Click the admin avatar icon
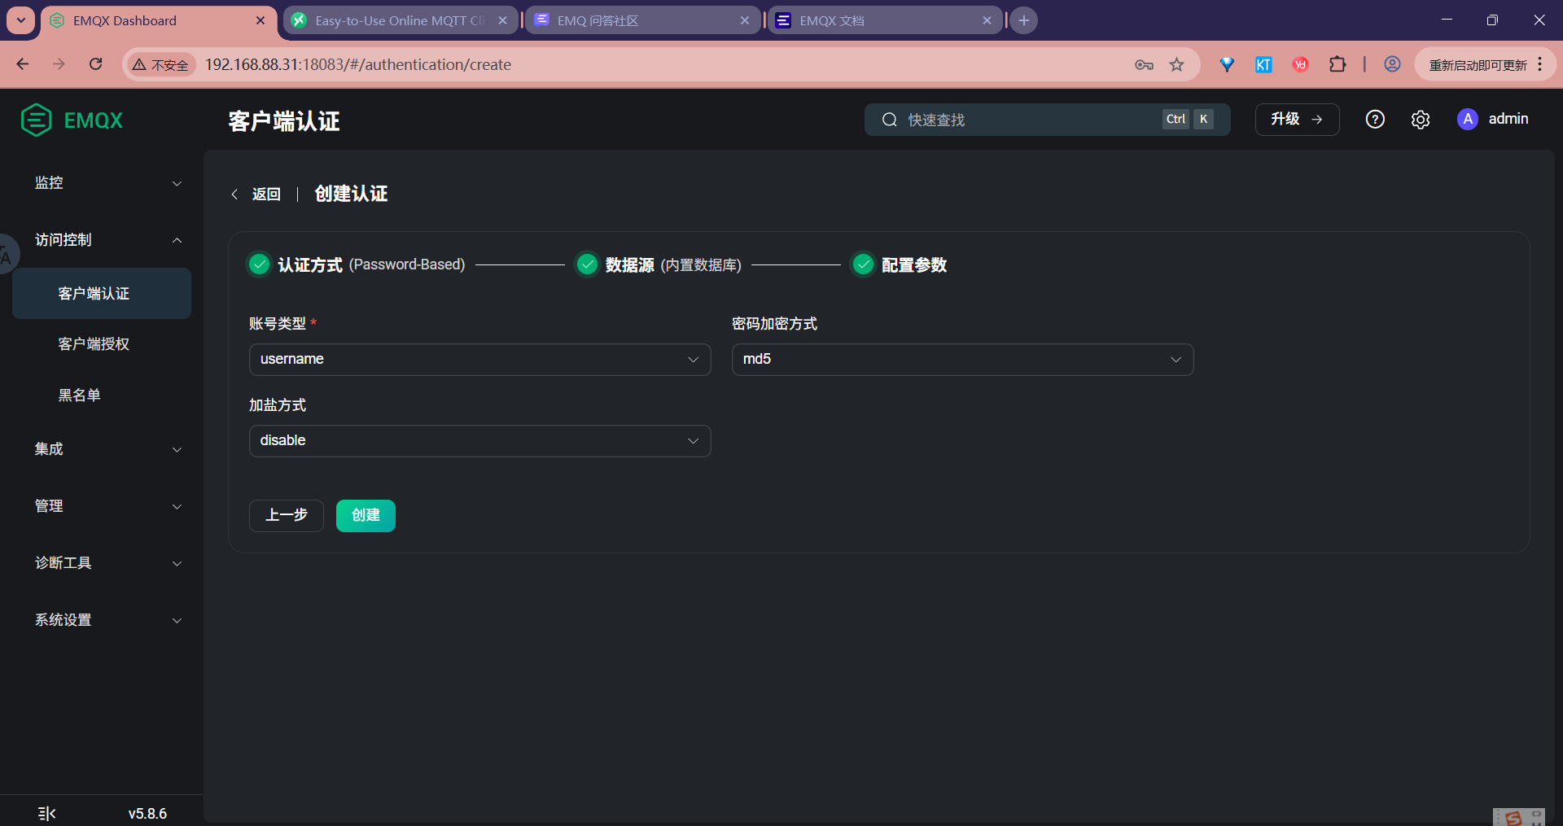This screenshot has width=1563, height=826. pyautogui.click(x=1468, y=120)
